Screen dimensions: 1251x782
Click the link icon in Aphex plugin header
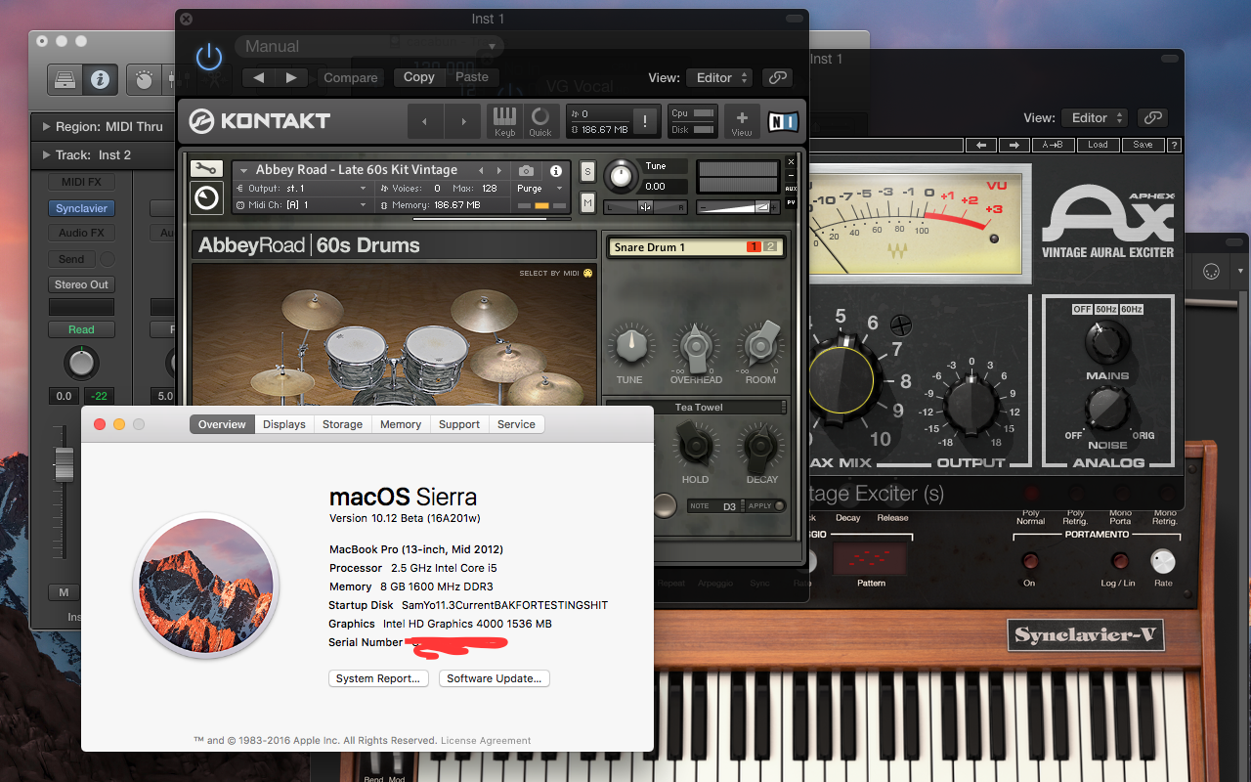point(1153,117)
